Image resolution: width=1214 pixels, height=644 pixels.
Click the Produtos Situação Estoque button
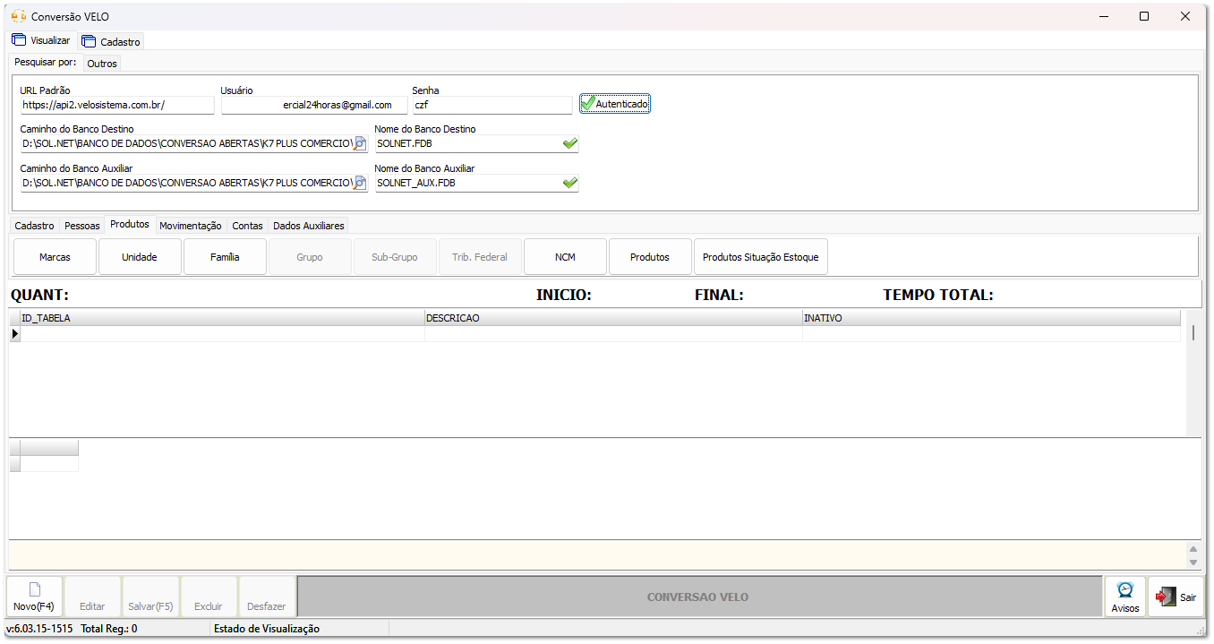pos(760,257)
